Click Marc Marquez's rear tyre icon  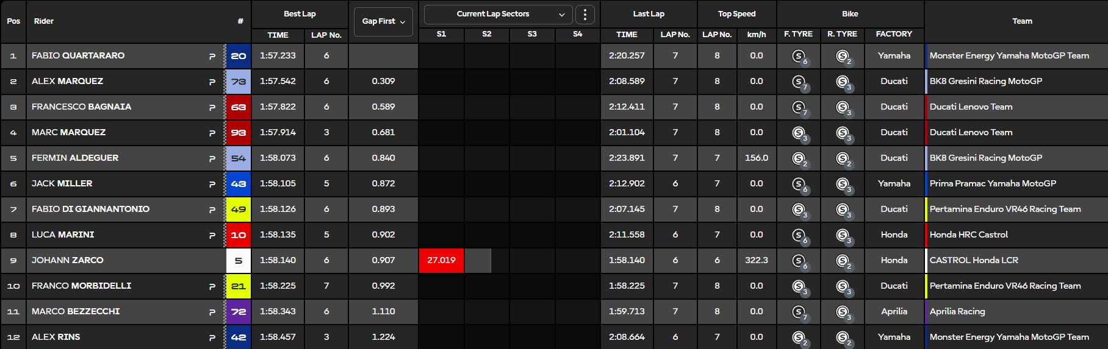point(843,133)
